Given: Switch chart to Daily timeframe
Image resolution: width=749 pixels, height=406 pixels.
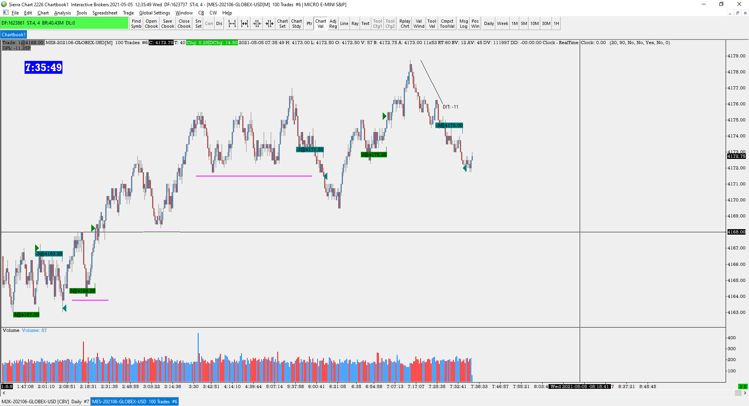Looking at the screenshot, I should [489, 23].
